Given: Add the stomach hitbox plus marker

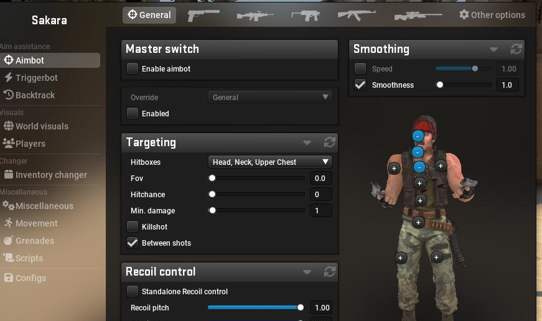Looking at the screenshot, I should [x=420, y=200].
